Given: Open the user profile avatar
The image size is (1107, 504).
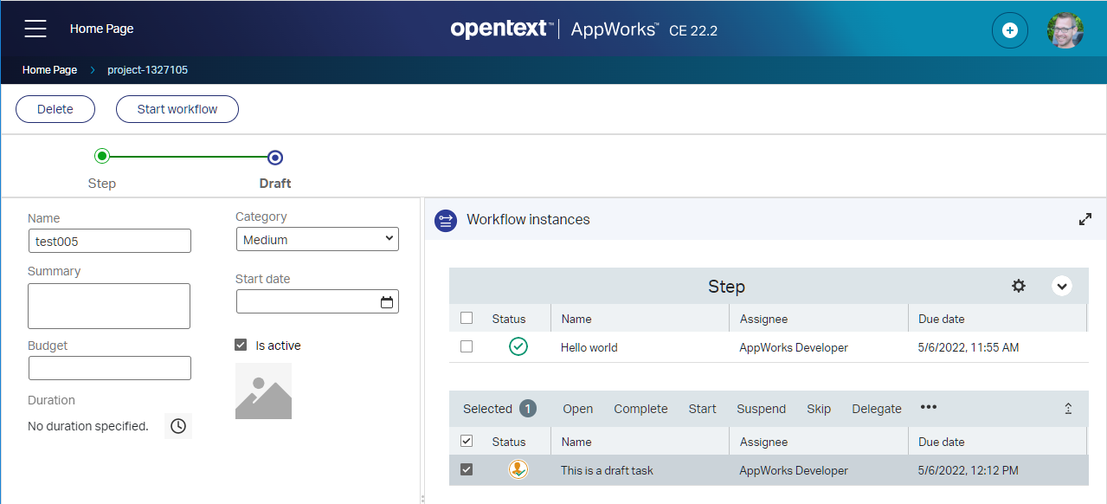Looking at the screenshot, I should (1065, 30).
